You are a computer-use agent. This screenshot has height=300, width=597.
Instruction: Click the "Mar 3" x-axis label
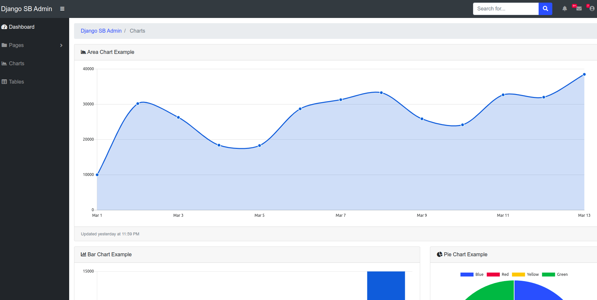tap(178, 215)
